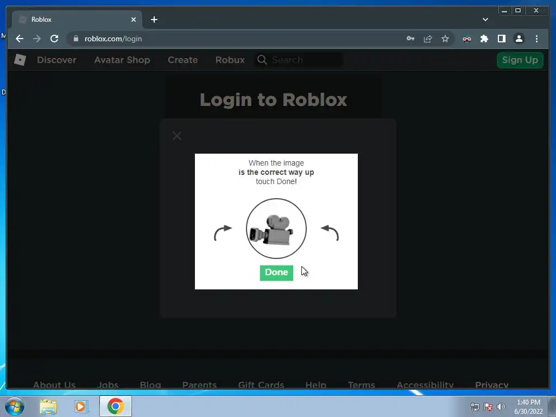Open the Accessibility footer link
556x417 pixels.
(x=425, y=385)
